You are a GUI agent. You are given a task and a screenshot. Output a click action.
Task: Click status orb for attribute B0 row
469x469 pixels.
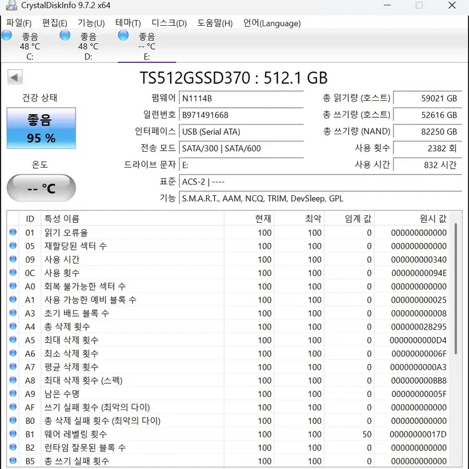(x=13, y=420)
